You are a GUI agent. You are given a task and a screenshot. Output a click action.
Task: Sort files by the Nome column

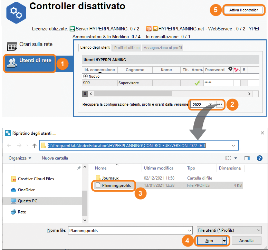click(x=100, y=168)
